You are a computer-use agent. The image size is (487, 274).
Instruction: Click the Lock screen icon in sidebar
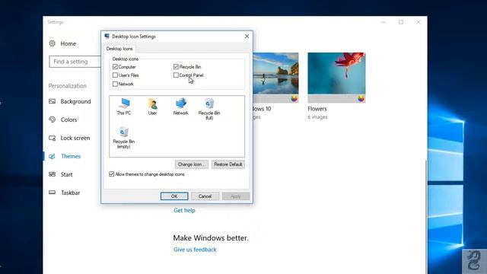pos(53,138)
